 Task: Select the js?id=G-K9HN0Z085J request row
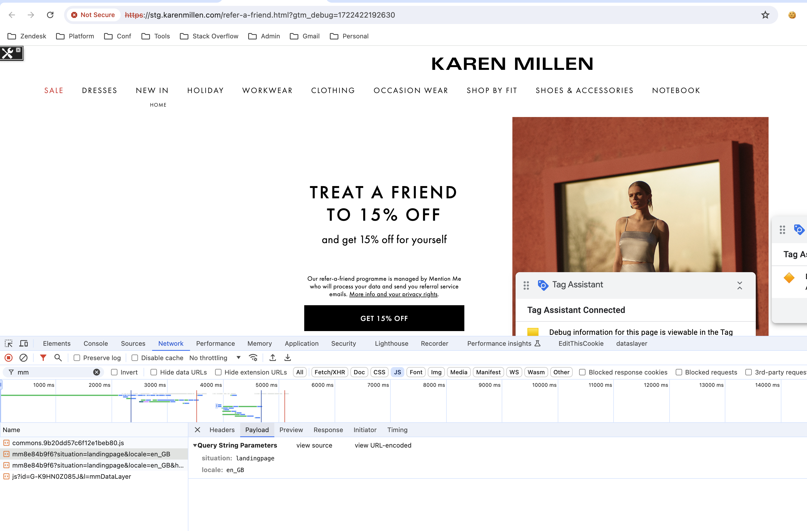pos(94,476)
